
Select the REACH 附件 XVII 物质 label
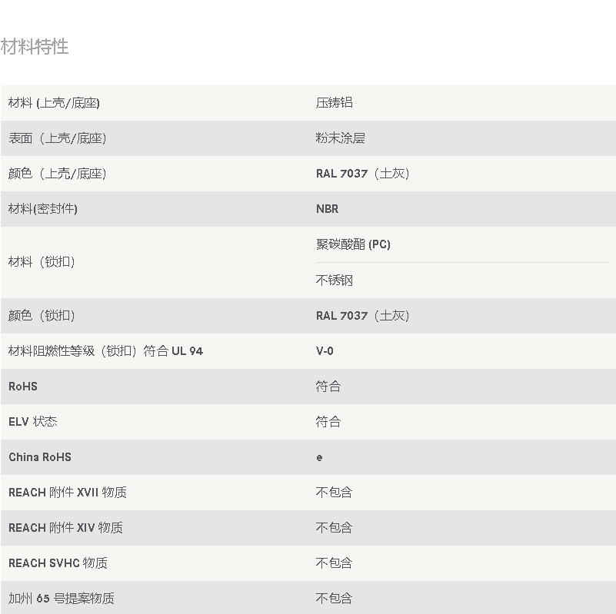coord(68,493)
